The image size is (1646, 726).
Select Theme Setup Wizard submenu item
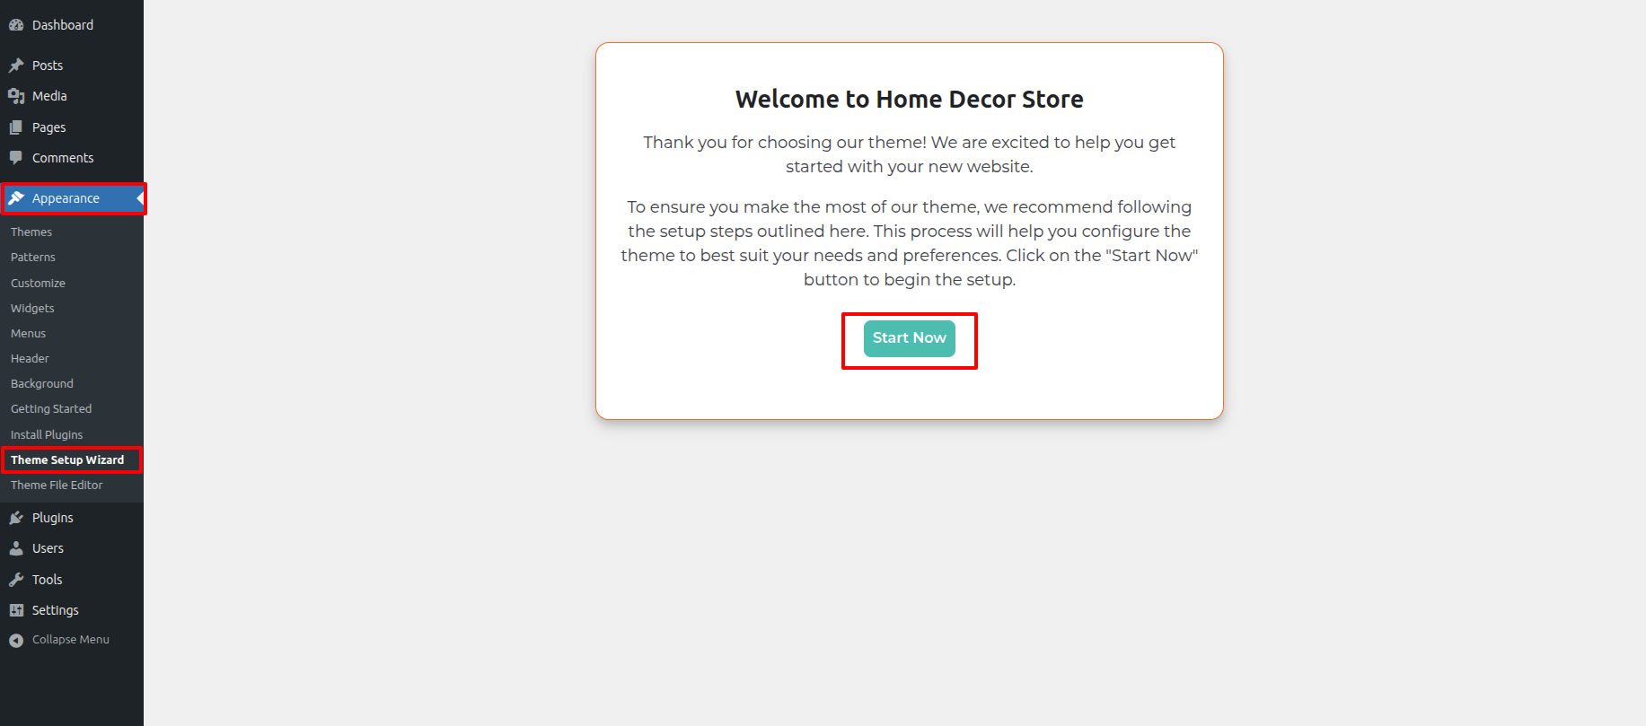tap(67, 460)
